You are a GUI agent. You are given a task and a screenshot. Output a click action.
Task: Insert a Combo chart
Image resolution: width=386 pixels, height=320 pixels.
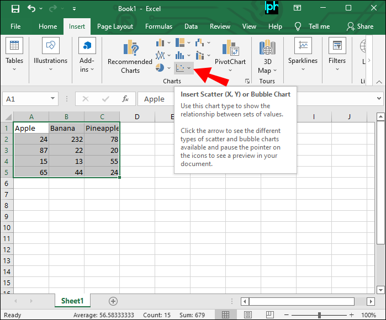tap(200, 55)
